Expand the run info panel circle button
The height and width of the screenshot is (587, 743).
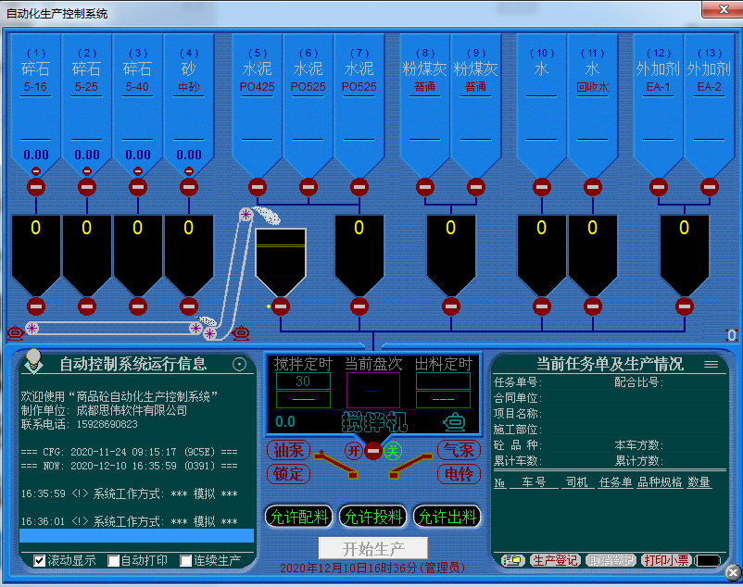(240, 364)
